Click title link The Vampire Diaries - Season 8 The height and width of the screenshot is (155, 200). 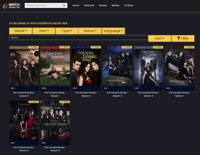coord(55,149)
